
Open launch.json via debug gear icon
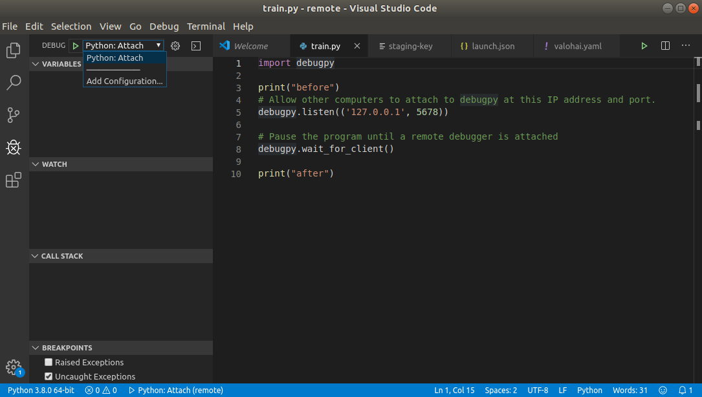click(x=175, y=46)
